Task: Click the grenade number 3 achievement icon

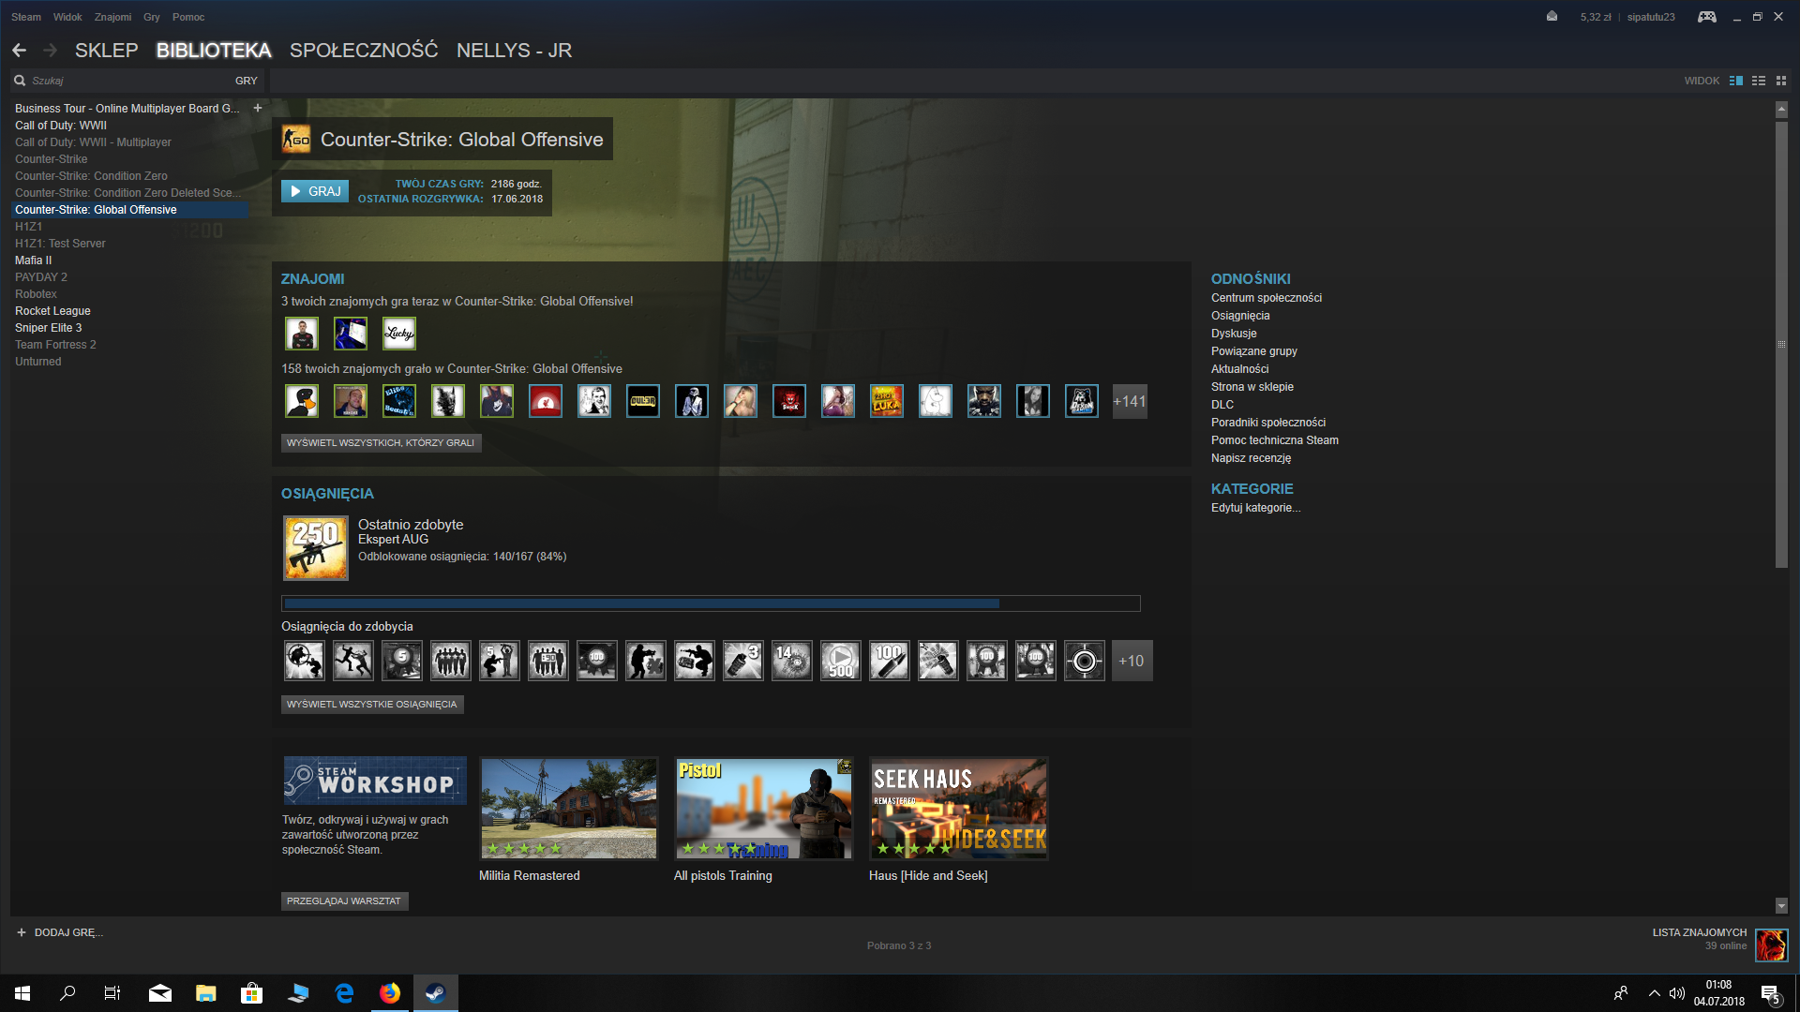Action: [x=743, y=661]
